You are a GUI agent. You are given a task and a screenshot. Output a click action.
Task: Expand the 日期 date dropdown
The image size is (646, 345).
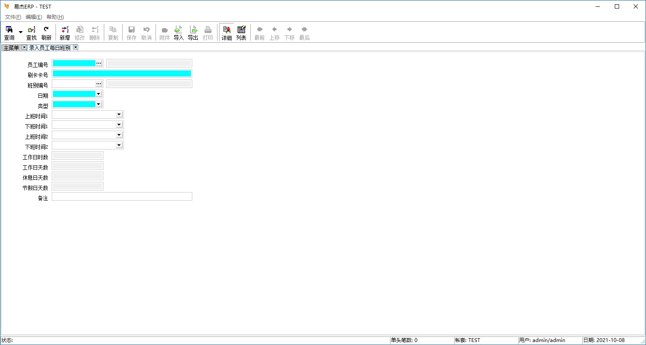pos(99,94)
